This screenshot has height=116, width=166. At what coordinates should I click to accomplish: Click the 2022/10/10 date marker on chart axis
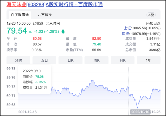coord(140,112)
